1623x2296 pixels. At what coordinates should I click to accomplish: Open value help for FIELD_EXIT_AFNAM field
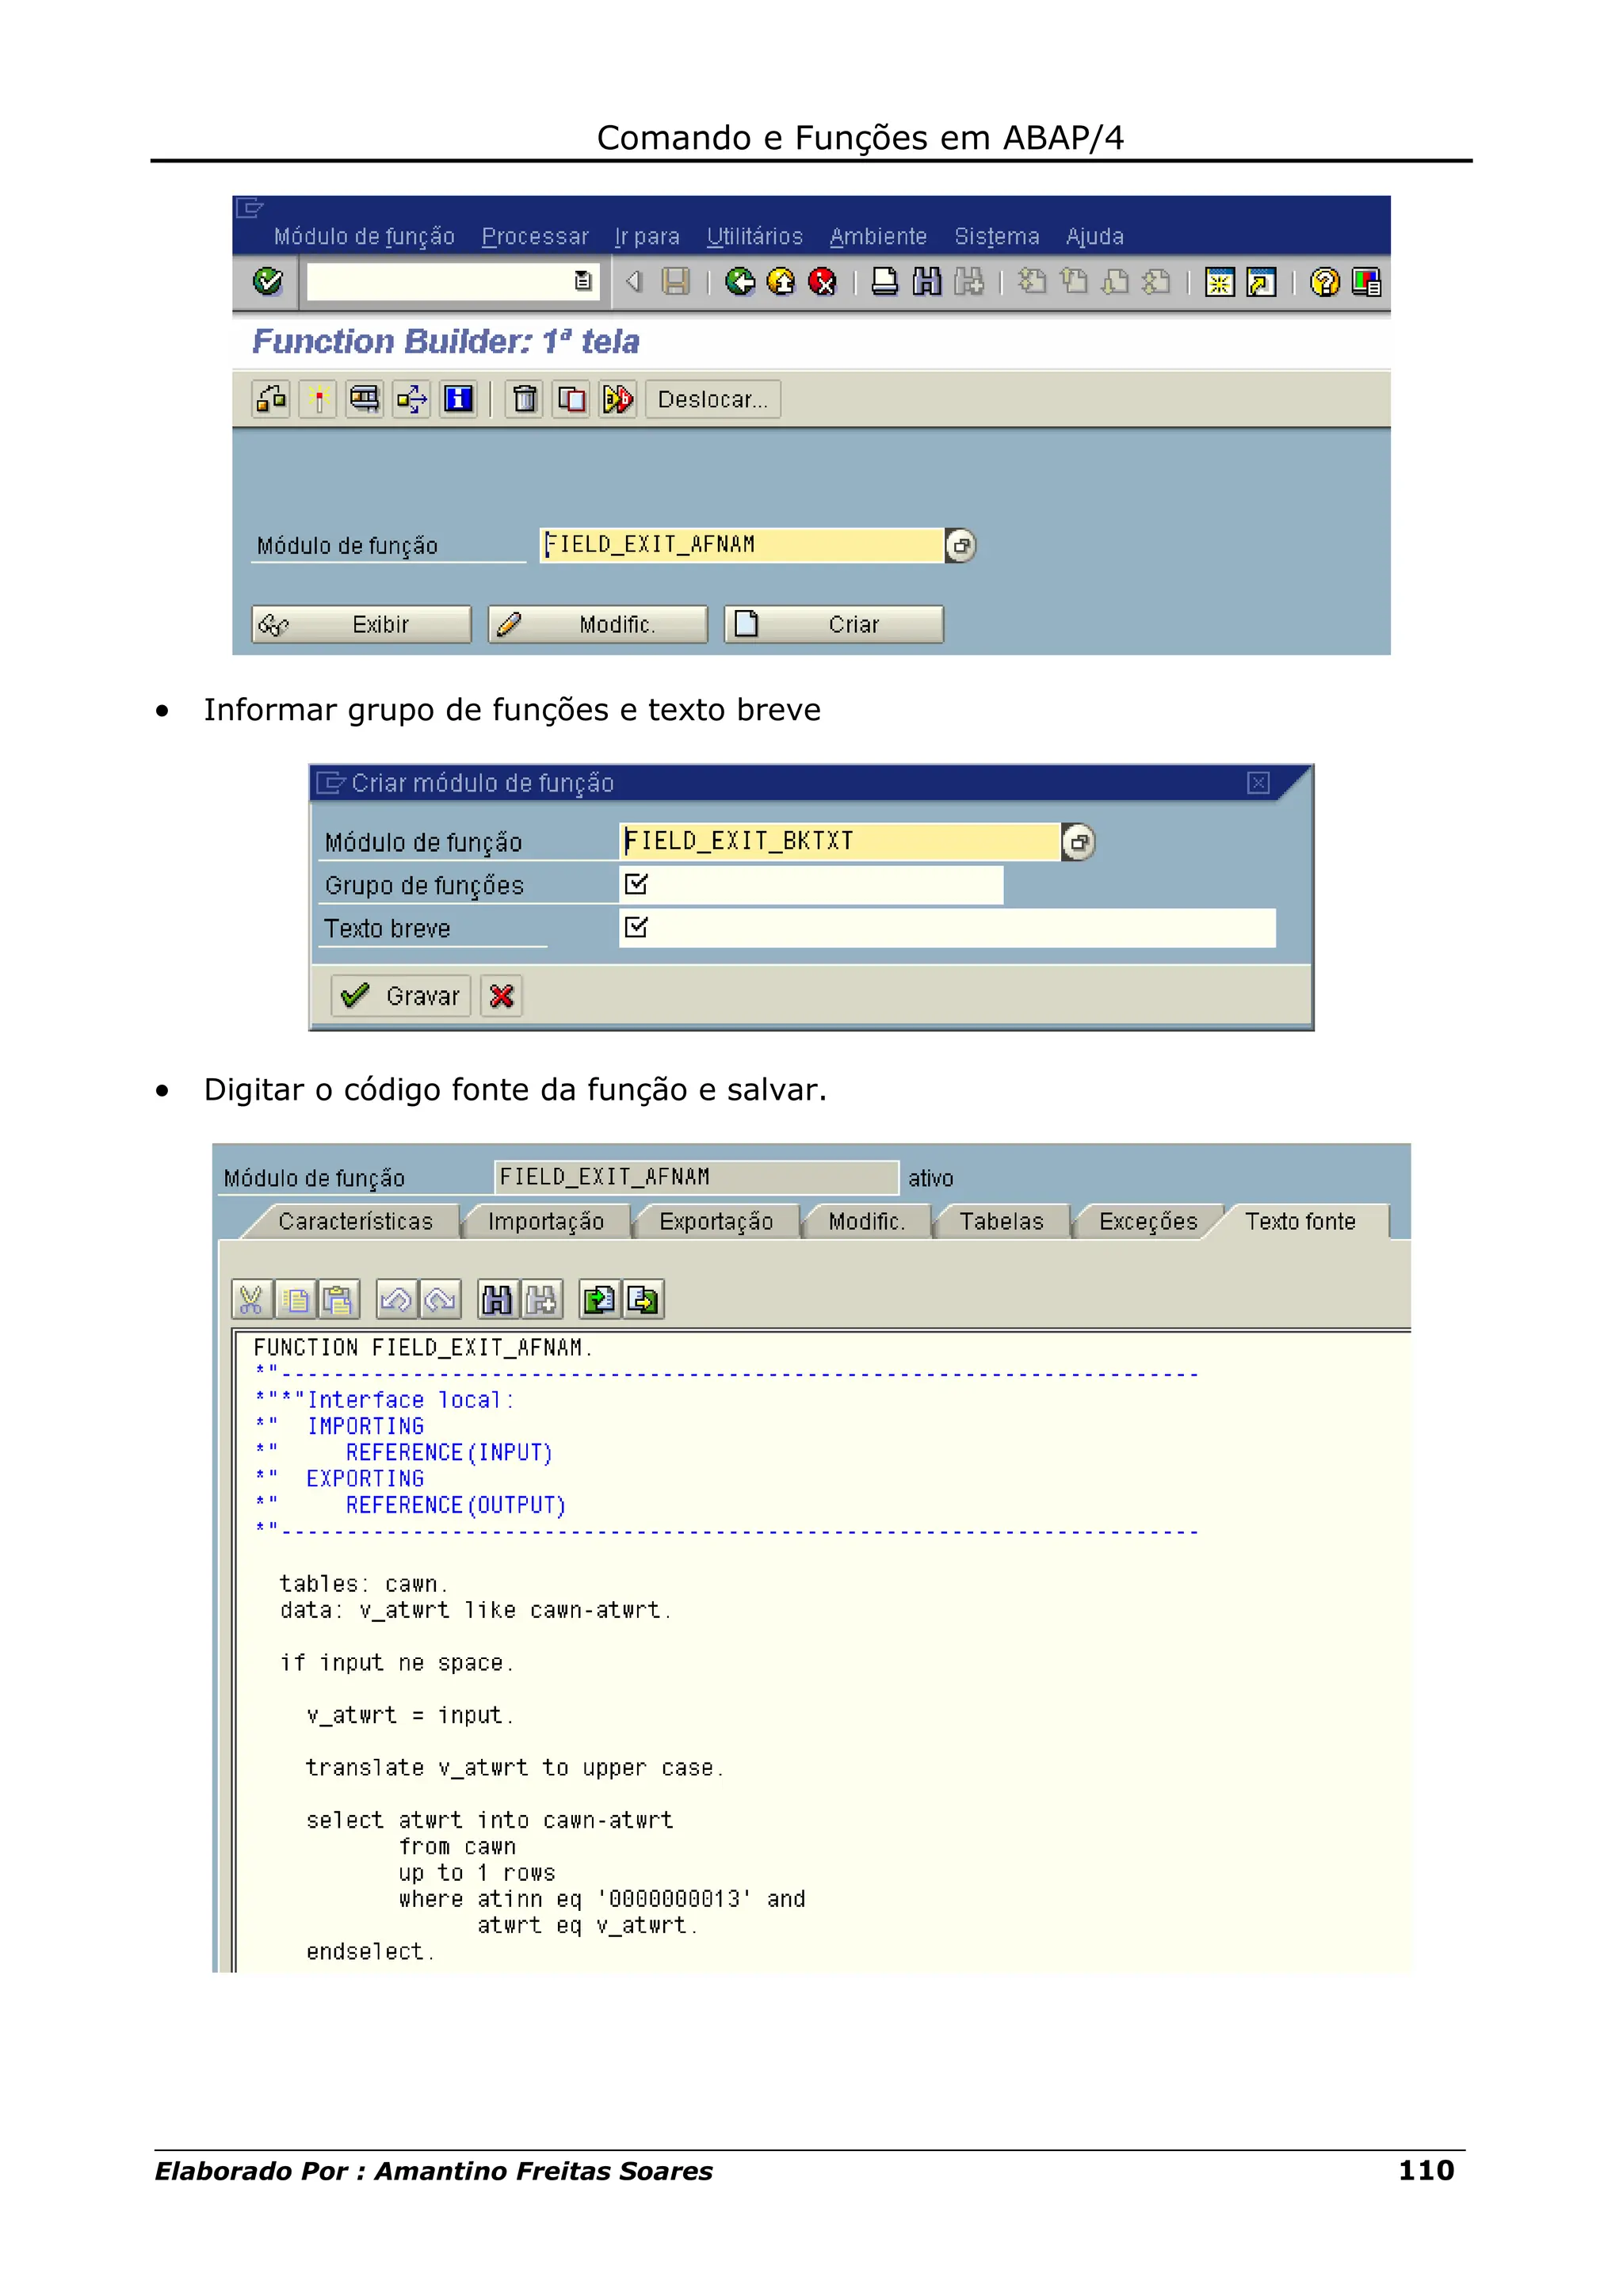click(x=960, y=546)
